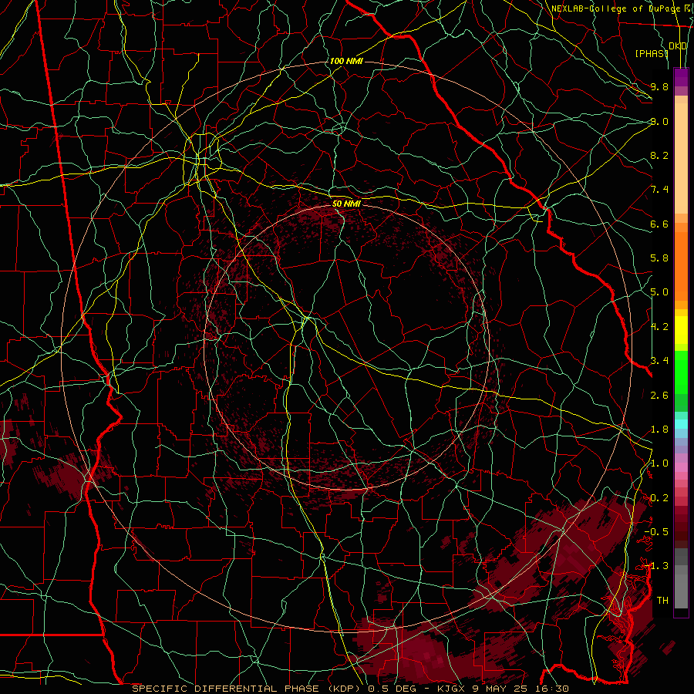Screen dimensions: 694x694
Task: Click the 2.6 value on color scale
Action: tap(659, 396)
